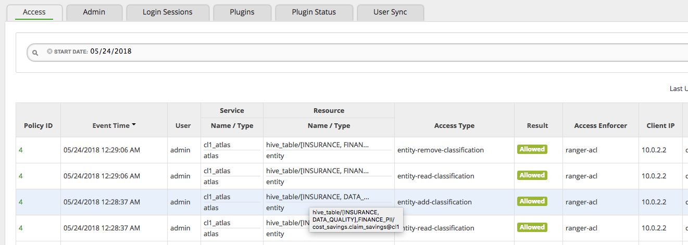The height and width of the screenshot is (245, 688).
Task: Edit the start date value 05/24/2018
Action: click(110, 51)
